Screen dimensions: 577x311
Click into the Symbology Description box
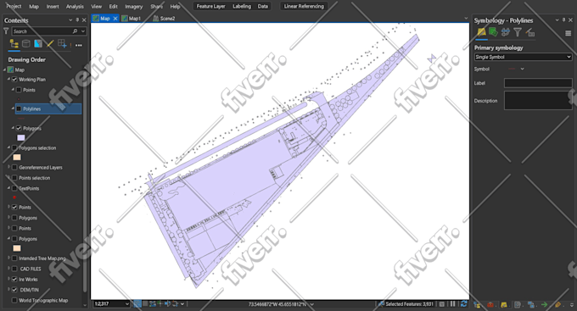coord(538,100)
